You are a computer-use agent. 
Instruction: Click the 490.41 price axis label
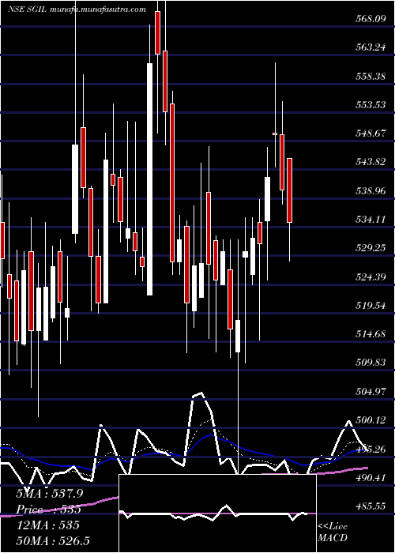[x=370, y=478]
